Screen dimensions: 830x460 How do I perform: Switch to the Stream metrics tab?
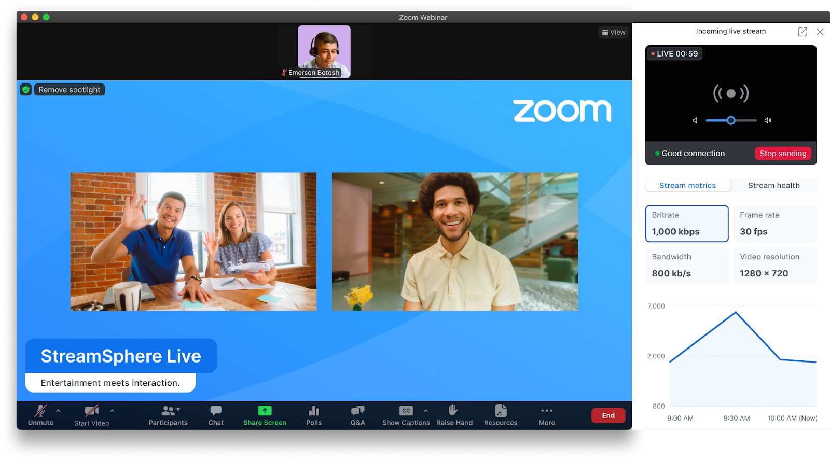click(687, 185)
